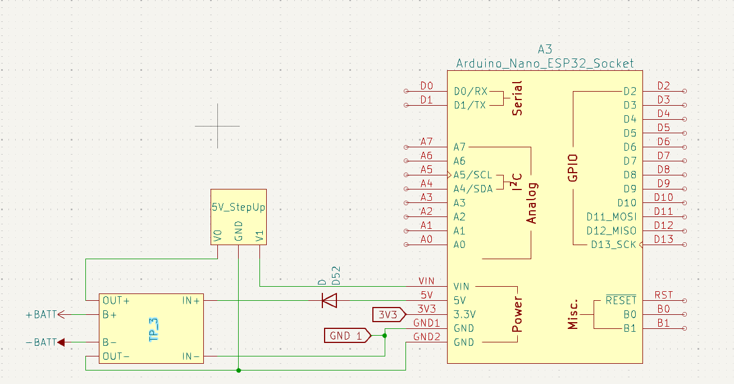This screenshot has width=734, height=384.
Task: Click the Power group label
Action: (517, 314)
